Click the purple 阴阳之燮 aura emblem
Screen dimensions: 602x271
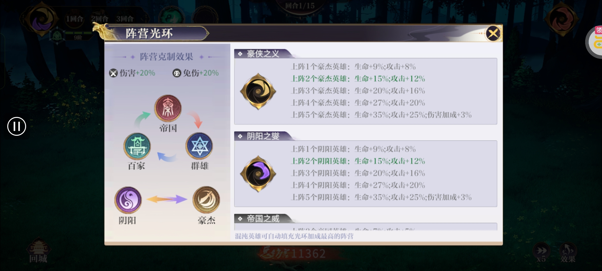point(258,174)
